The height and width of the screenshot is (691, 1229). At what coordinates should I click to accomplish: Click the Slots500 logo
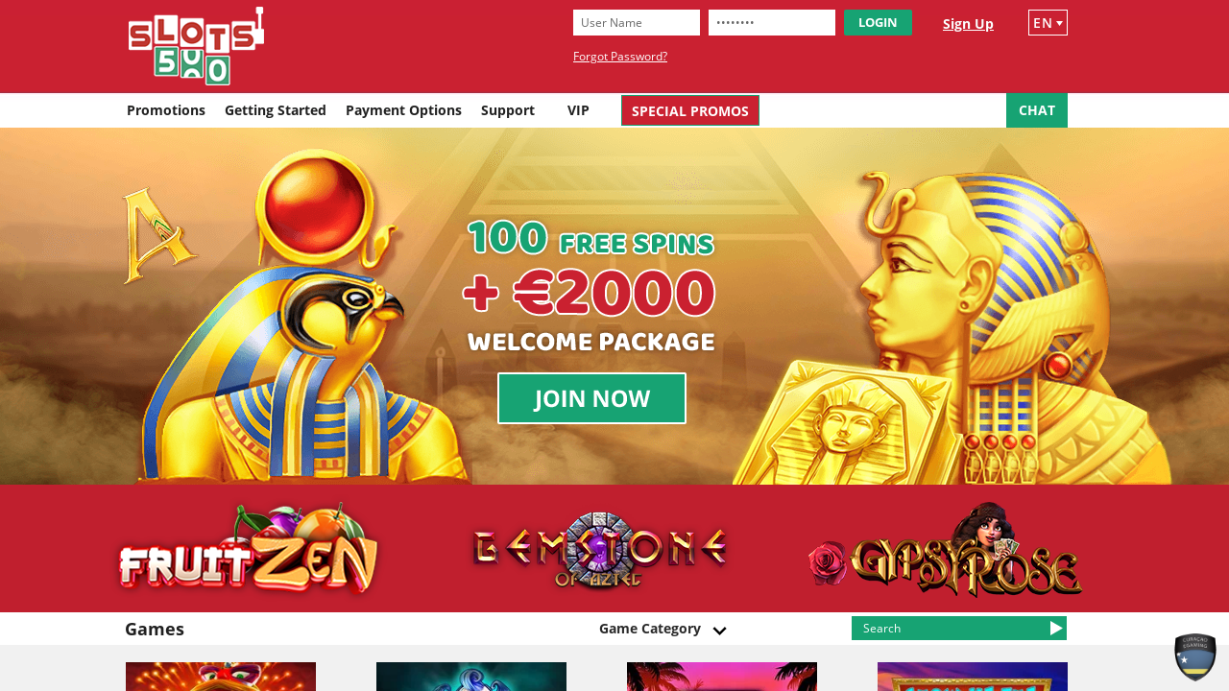pyautogui.click(x=196, y=46)
